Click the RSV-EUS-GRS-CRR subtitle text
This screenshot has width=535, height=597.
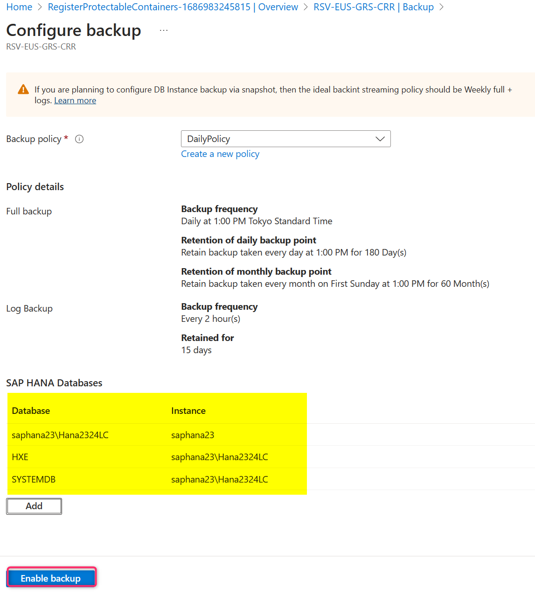point(41,47)
